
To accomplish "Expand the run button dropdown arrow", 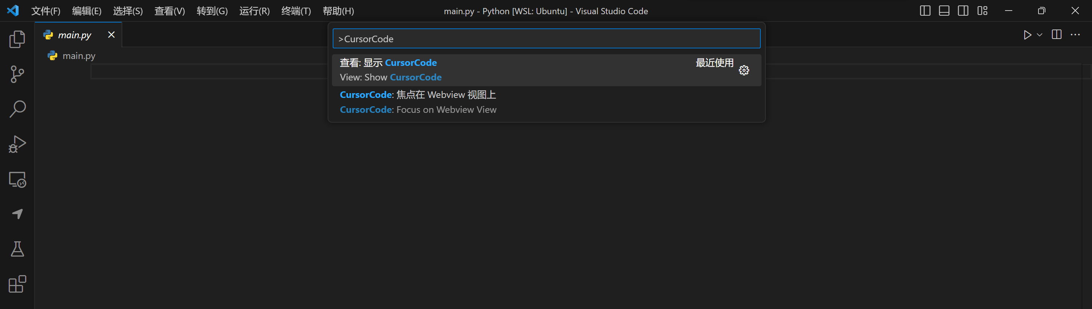I will [x=1040, y=35].
